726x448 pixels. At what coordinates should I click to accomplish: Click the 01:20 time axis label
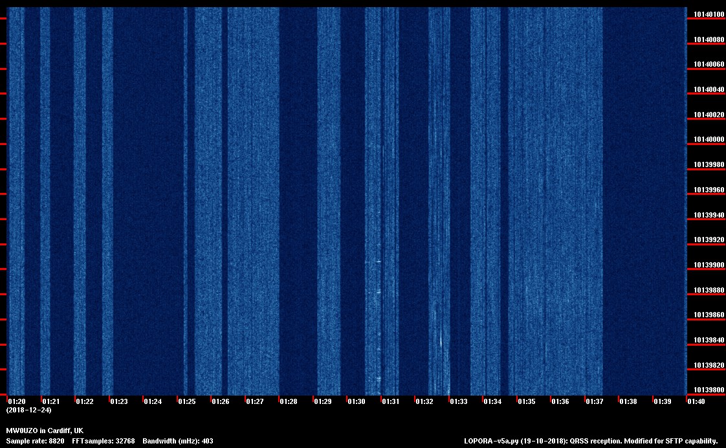16,401
